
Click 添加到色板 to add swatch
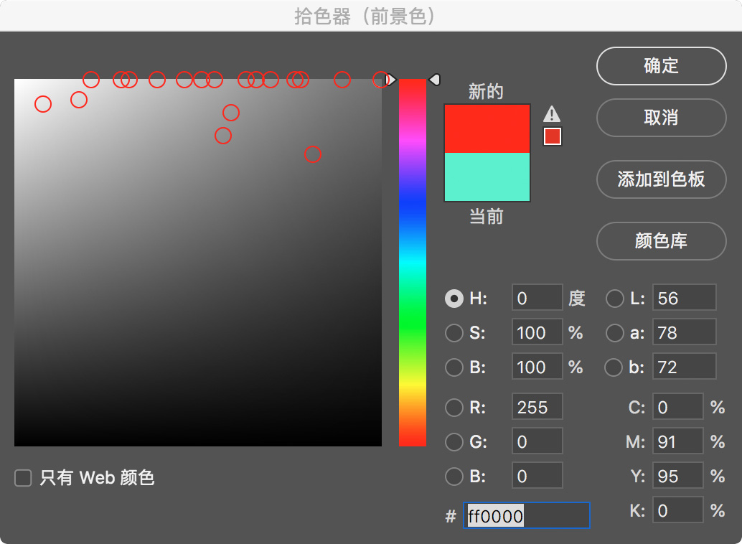click(660, 179)
